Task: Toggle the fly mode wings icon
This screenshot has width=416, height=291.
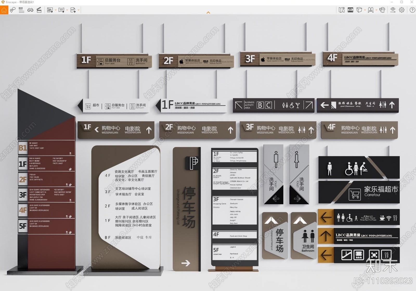Action: coord(371,10)
